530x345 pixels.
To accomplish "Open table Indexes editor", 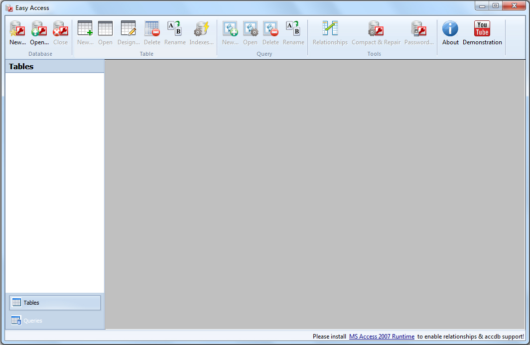I will point(201,33).
